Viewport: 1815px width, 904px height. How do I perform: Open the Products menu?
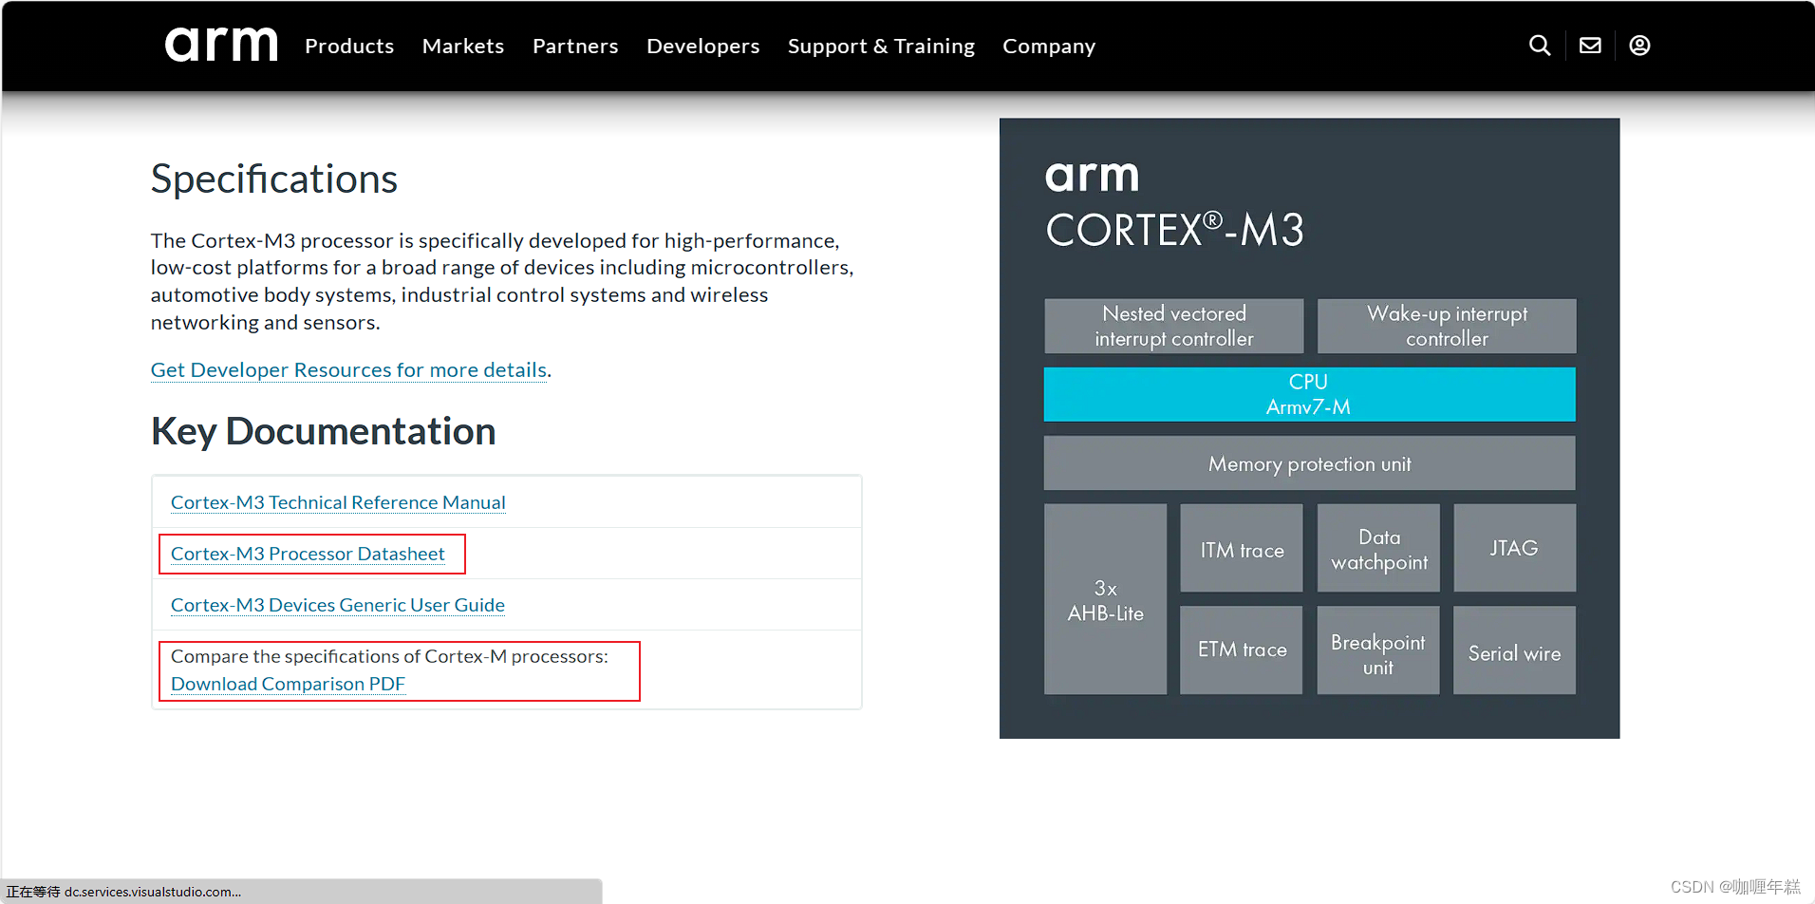(349, 46)
